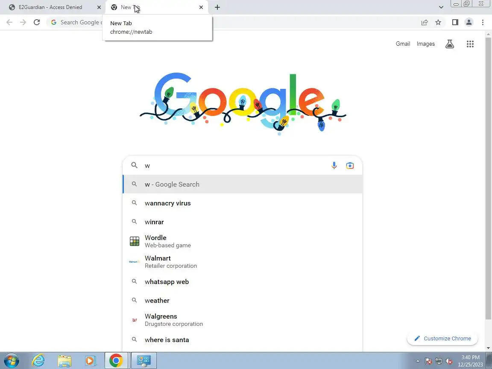Choose the 'winrar' suggestion

[x=243, y=222]
